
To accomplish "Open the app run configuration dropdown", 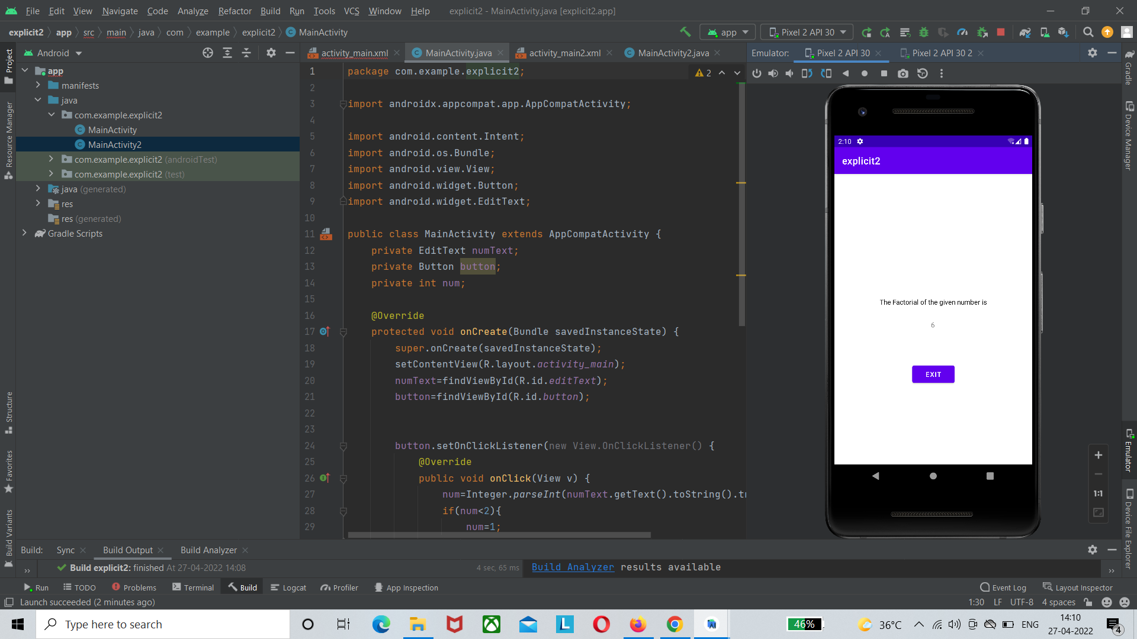I will click(x=727, y=32).
